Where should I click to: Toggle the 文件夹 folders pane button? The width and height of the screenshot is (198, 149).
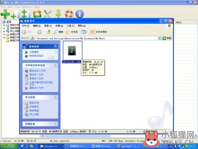pos(72,32)
